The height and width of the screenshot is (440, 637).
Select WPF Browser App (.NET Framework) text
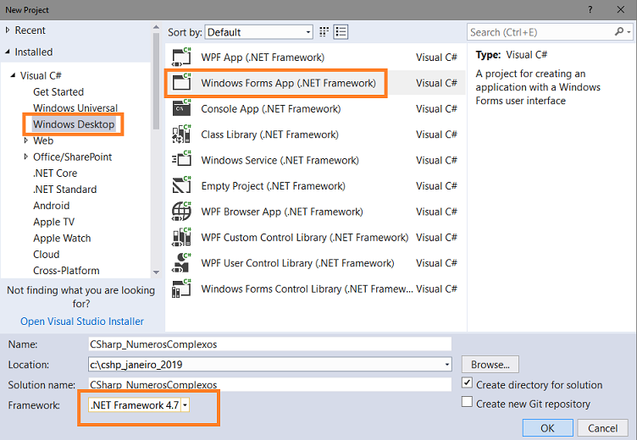(x=282, y=212)
